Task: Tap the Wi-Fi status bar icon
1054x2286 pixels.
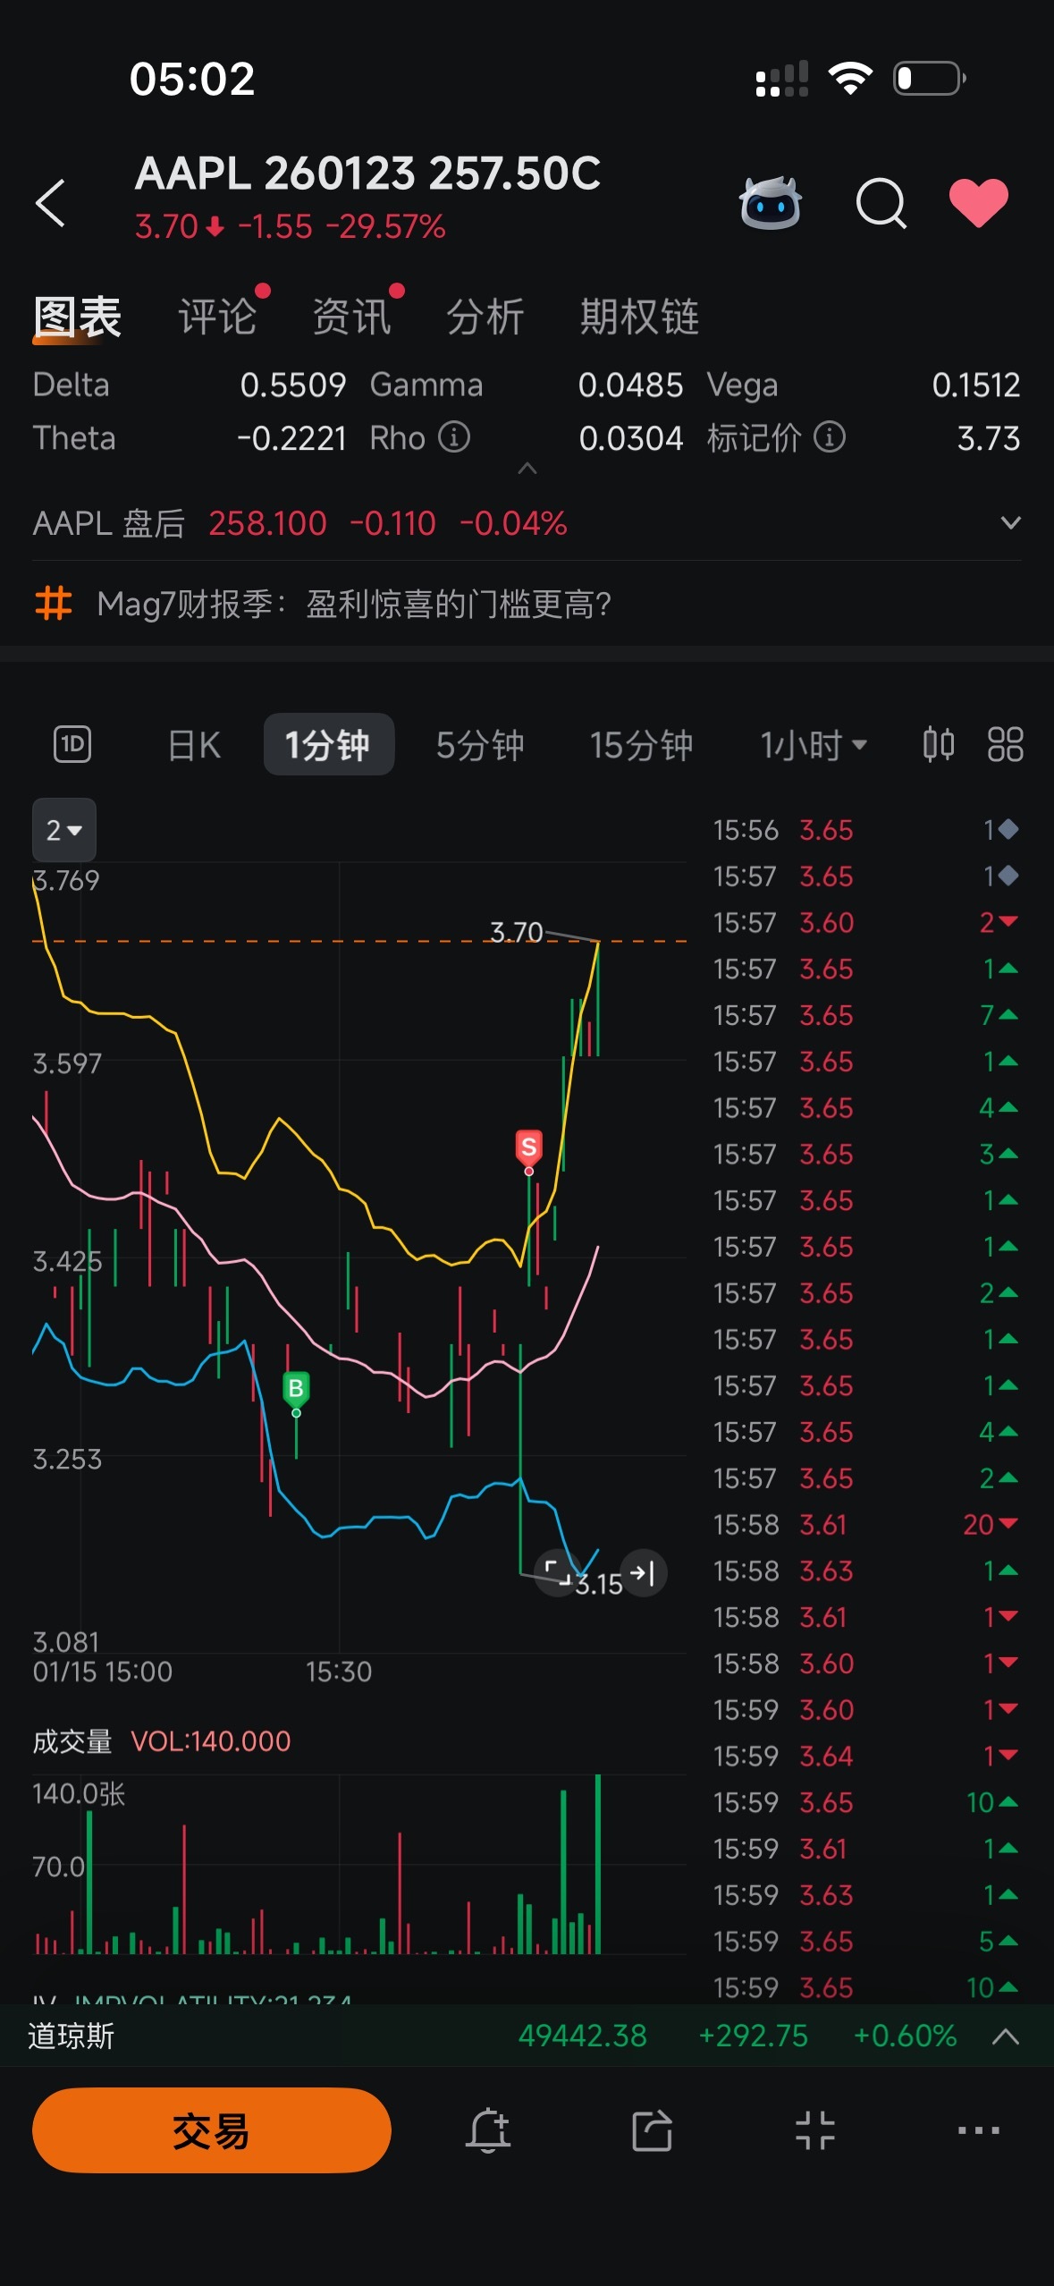Action: (850, 79)
